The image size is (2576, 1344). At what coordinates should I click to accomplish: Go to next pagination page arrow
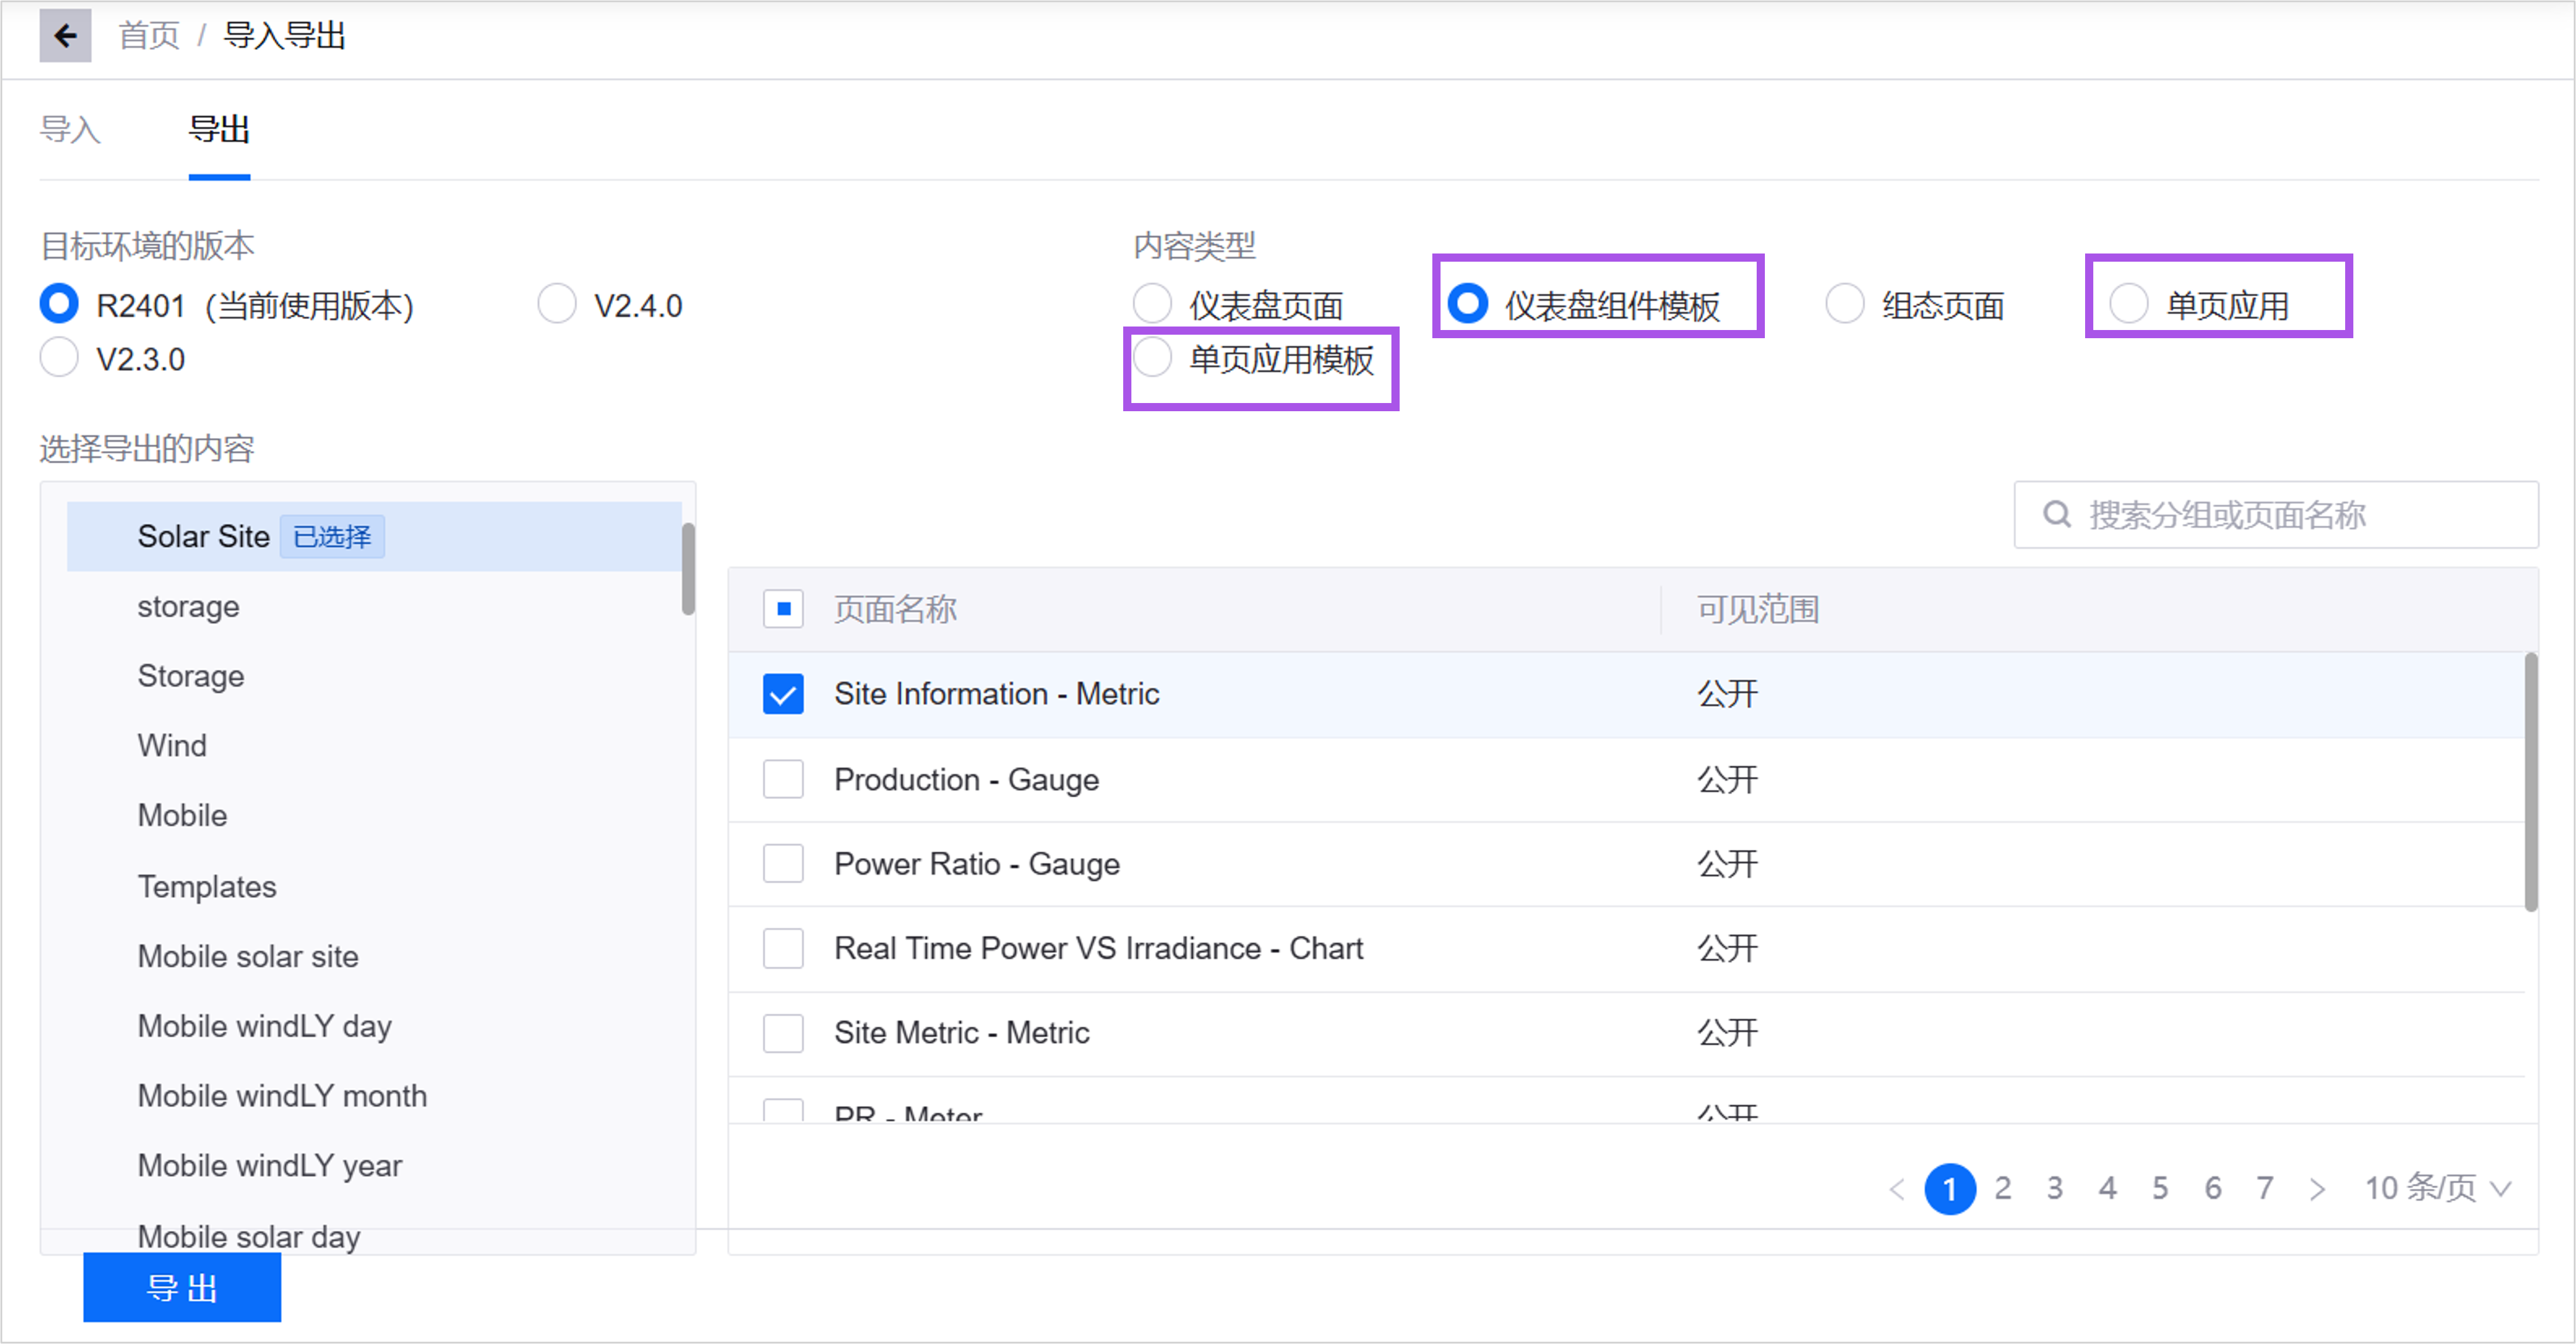[2317, 1188]
